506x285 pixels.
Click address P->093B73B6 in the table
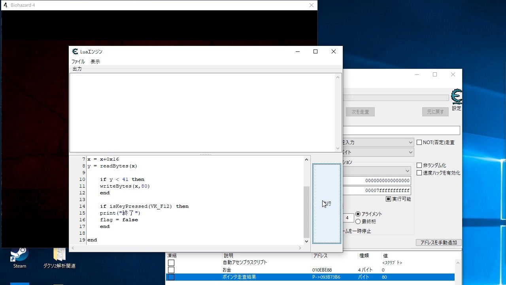pos(326,277)
